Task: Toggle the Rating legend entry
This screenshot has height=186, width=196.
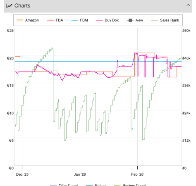Action: [96, 185]
